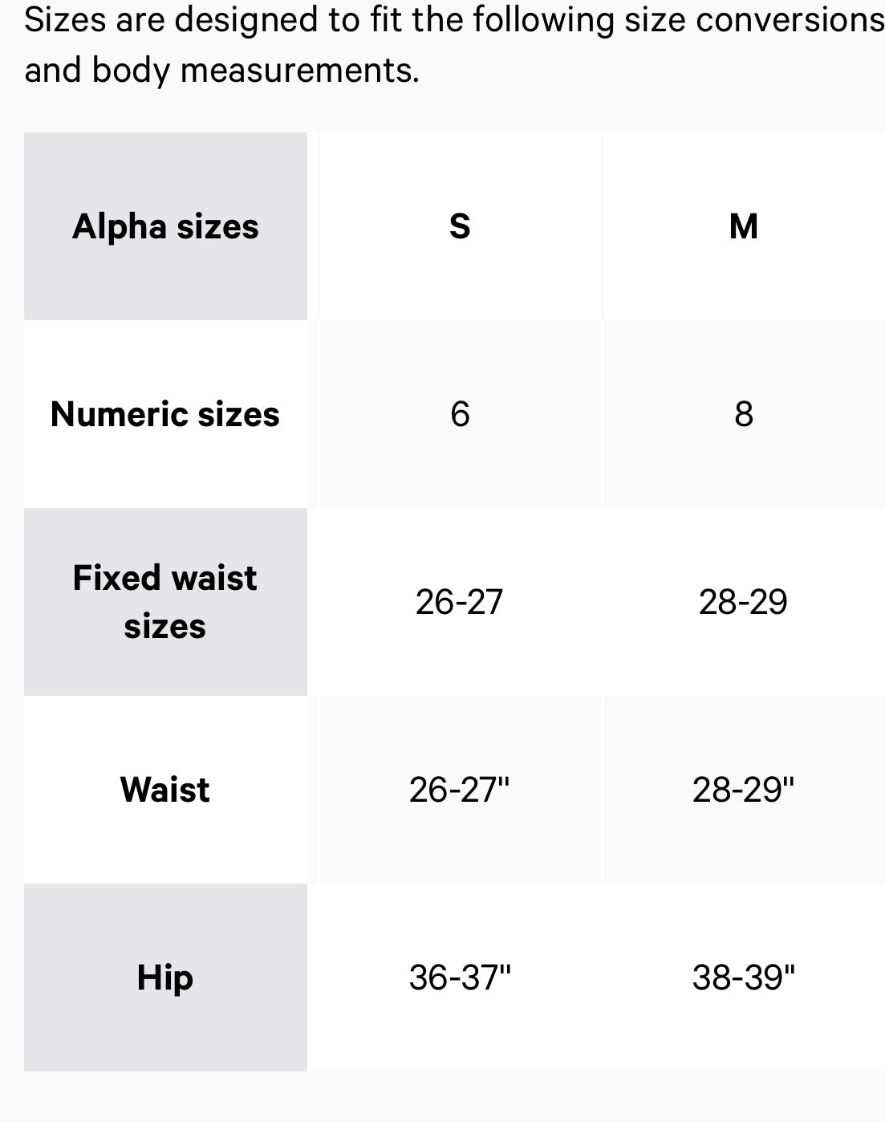Click hip measurement 36-37" cell
This screenshot has width=885, height=1122.
tap(460, 978)
